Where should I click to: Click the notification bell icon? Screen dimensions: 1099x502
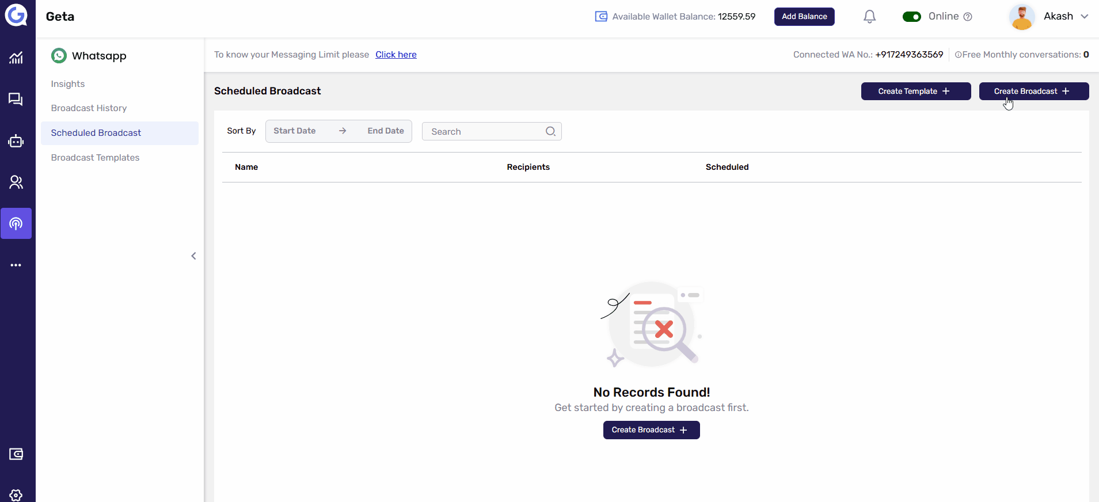tap(869, 17)
